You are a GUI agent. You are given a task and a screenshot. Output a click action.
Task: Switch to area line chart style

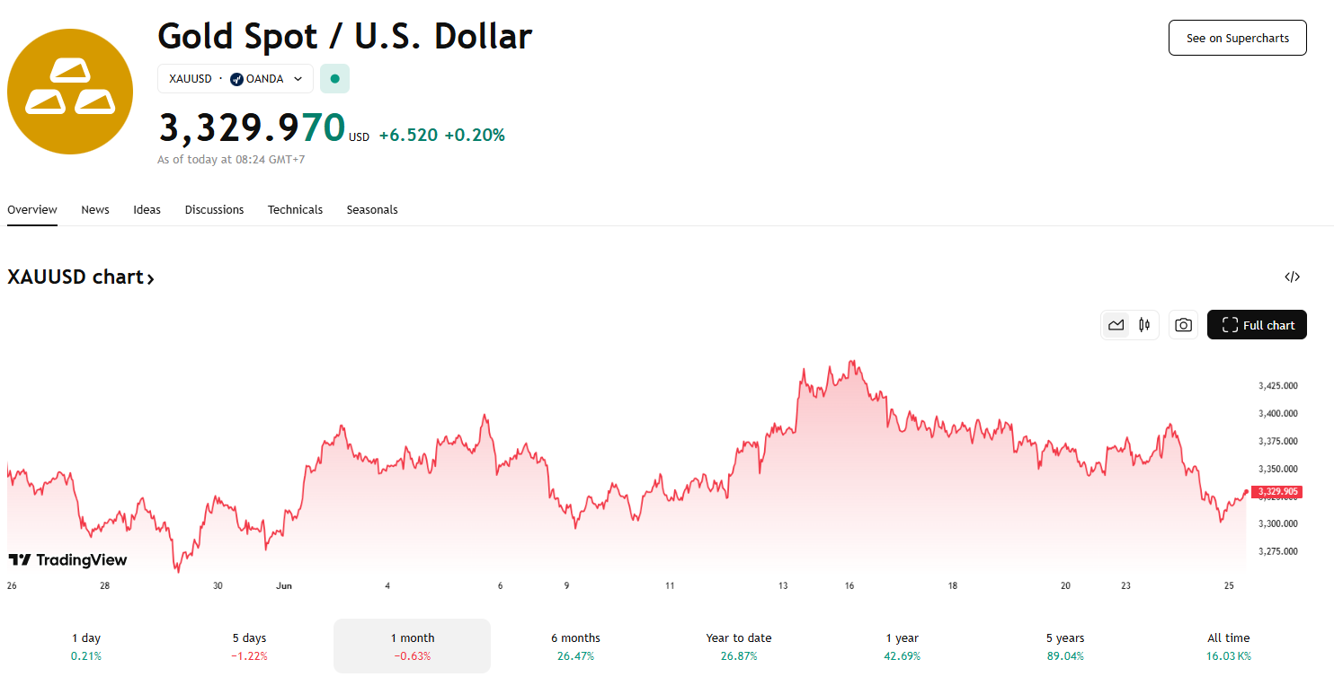pos(1116,325)
